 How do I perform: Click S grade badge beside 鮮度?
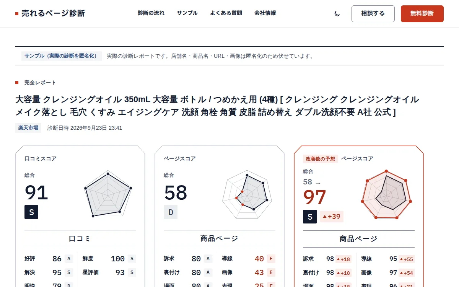tap(132, 259)
